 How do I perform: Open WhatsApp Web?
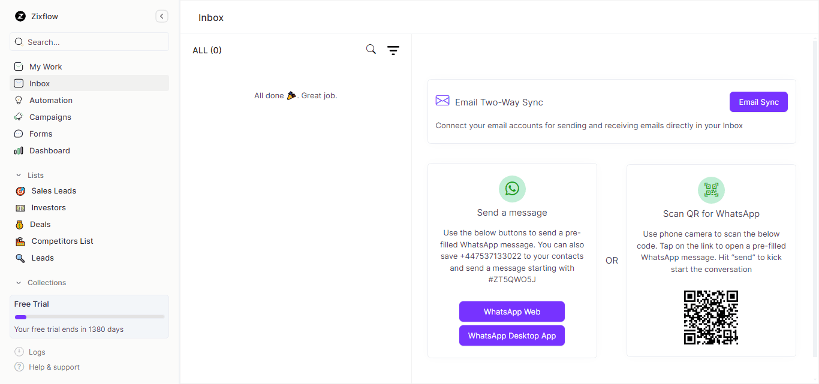click(x=511, y=312)
